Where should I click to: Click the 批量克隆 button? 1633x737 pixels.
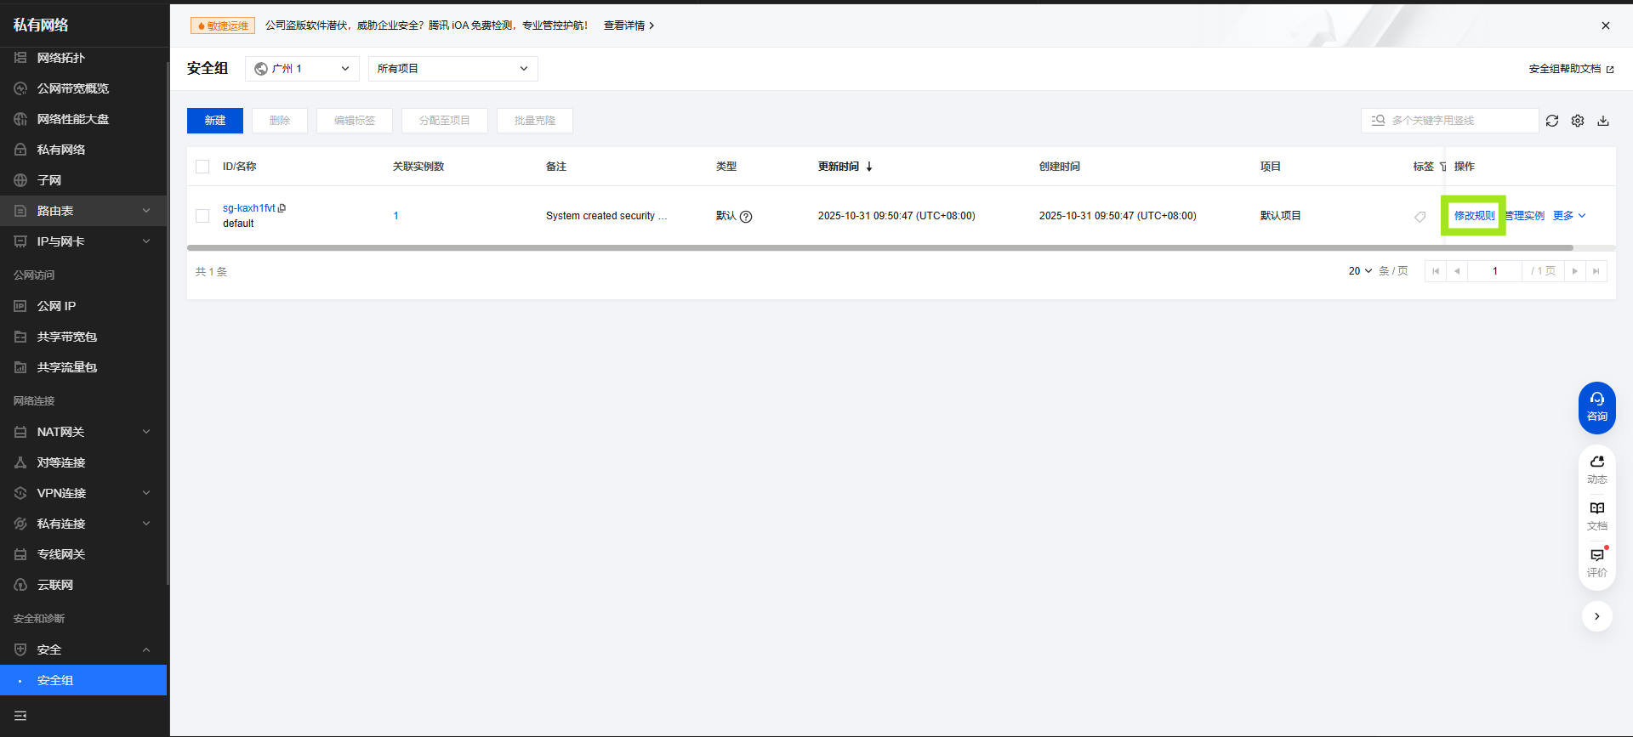point(535,121)
